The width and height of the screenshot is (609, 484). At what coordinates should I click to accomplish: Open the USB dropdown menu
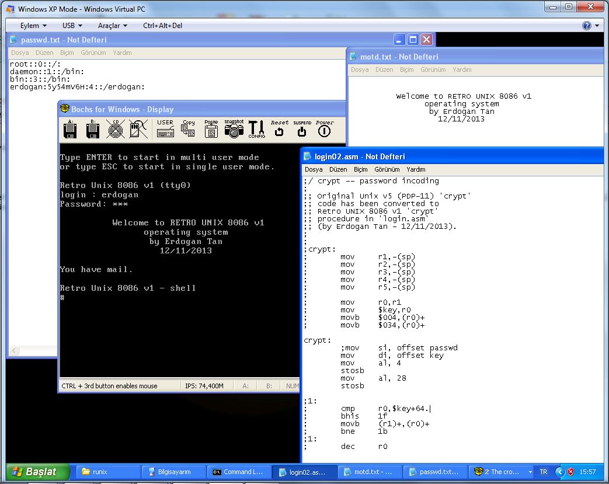[x=72, y=26]
